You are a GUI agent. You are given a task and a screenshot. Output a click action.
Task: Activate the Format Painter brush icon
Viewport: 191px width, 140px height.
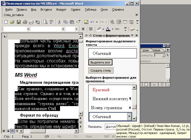[78, 22]
